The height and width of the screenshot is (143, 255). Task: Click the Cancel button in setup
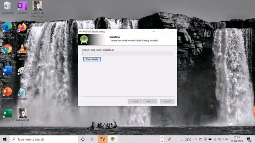[x=167, y=101]
